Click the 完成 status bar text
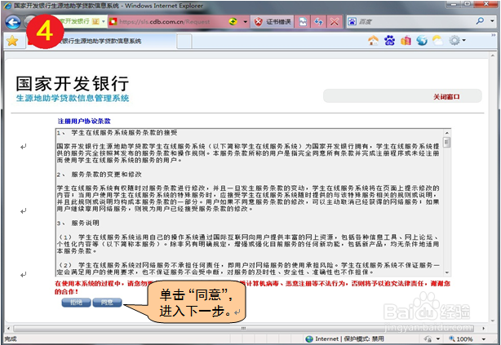The width and height of the screenshot is (501, 345). 11,339
